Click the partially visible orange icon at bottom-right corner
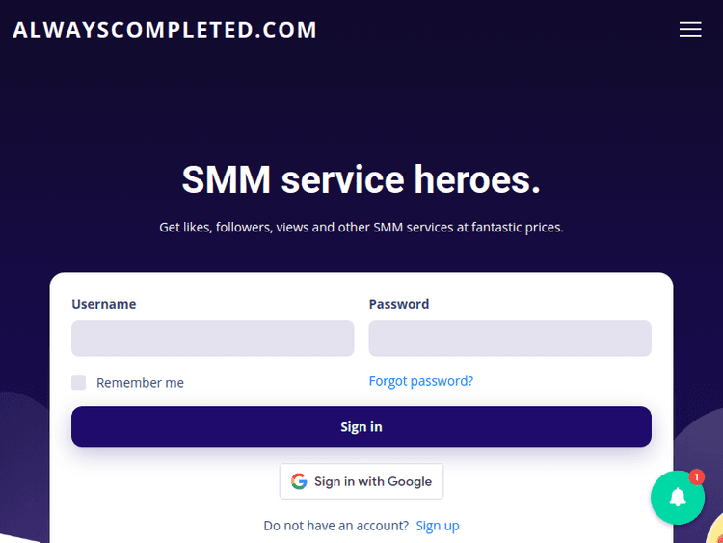723x543 pixels. [715, 529]
